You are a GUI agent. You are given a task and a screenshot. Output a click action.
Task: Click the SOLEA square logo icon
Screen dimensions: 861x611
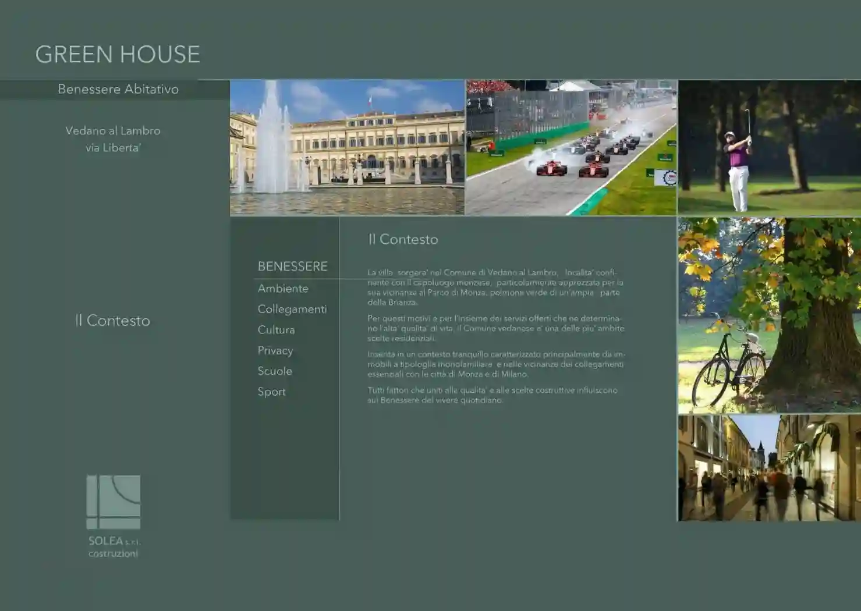(114, 502)
